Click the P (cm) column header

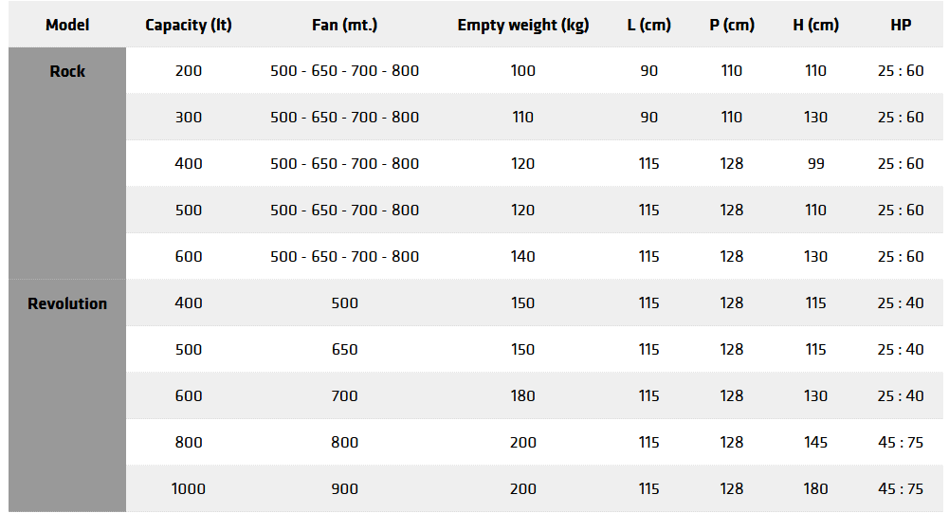732,26
